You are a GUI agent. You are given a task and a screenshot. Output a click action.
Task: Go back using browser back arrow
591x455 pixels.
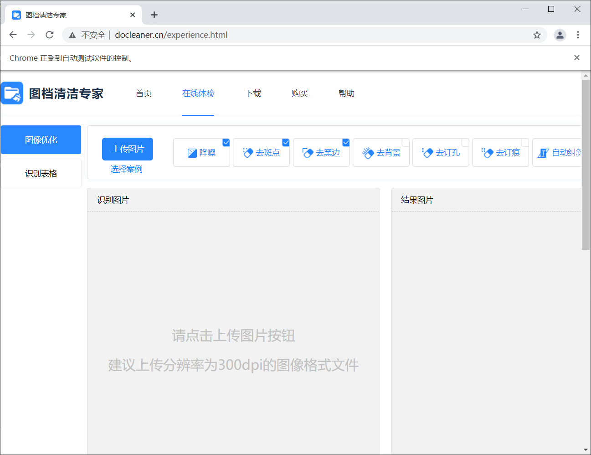tap(13, 35)
